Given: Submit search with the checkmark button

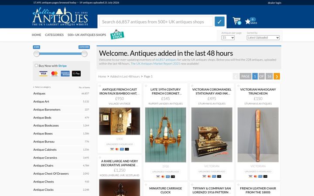Looking at the screenshot, I should (219, 22).
